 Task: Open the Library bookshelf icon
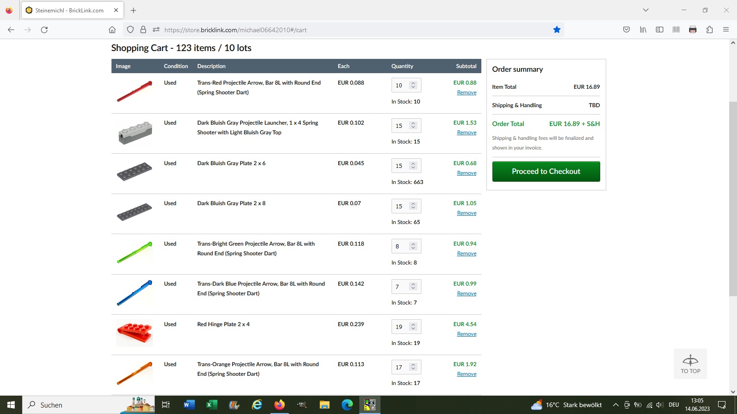coord(643,29)
